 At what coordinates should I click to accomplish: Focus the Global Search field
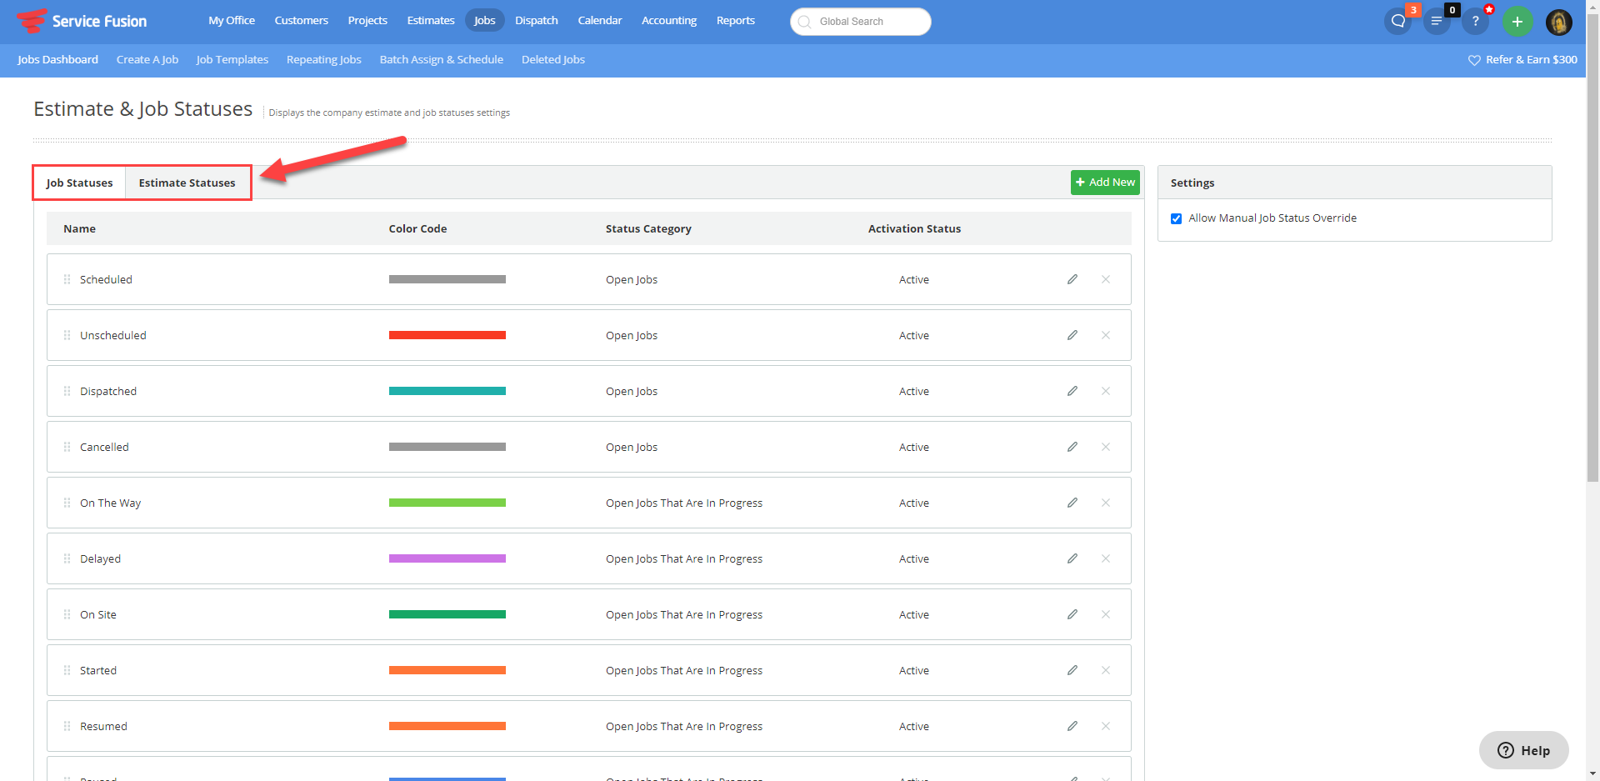861,22
